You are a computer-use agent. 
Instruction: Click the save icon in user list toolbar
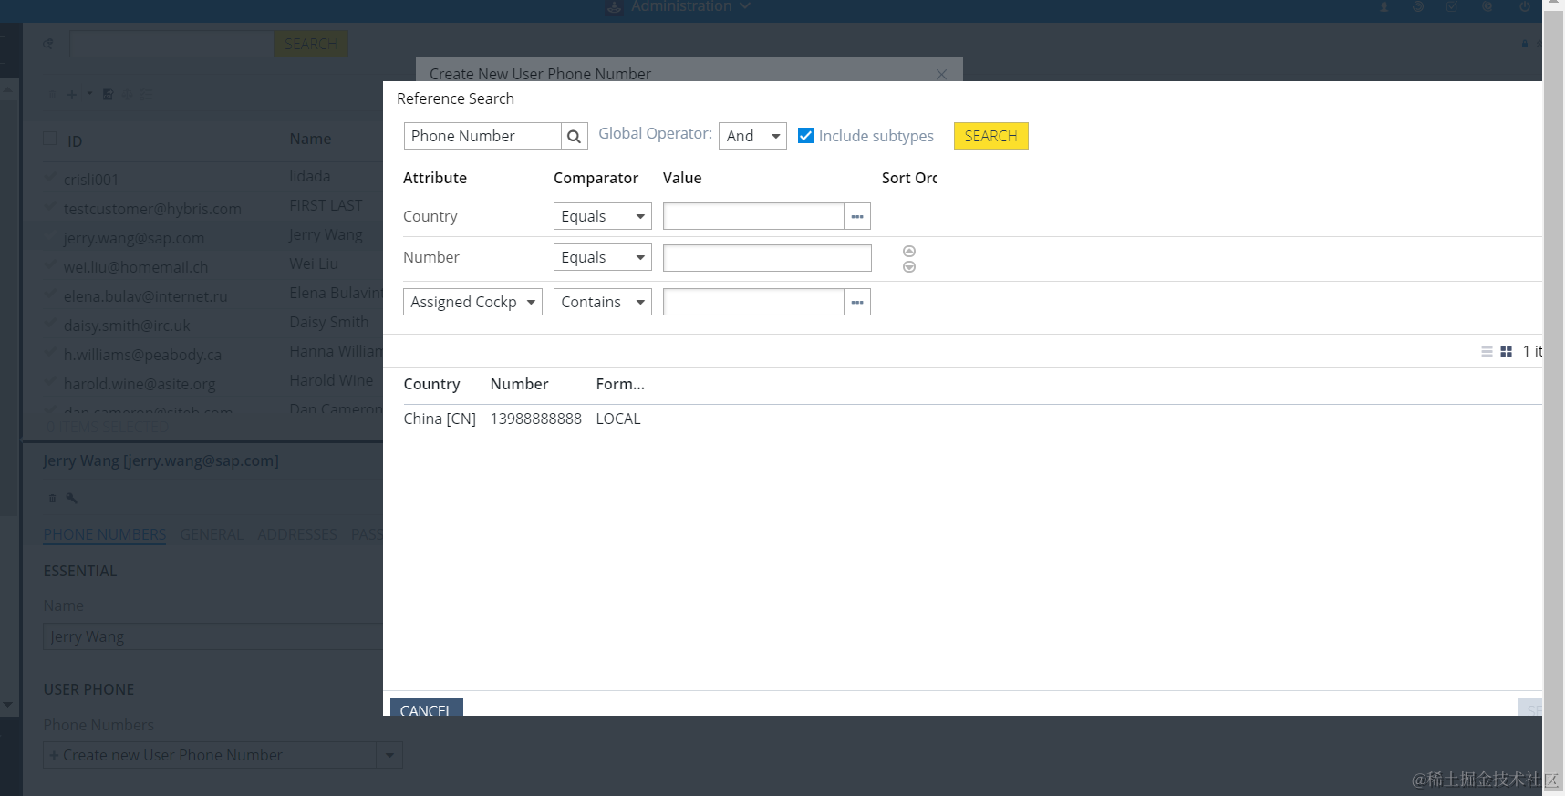[108, 94]
